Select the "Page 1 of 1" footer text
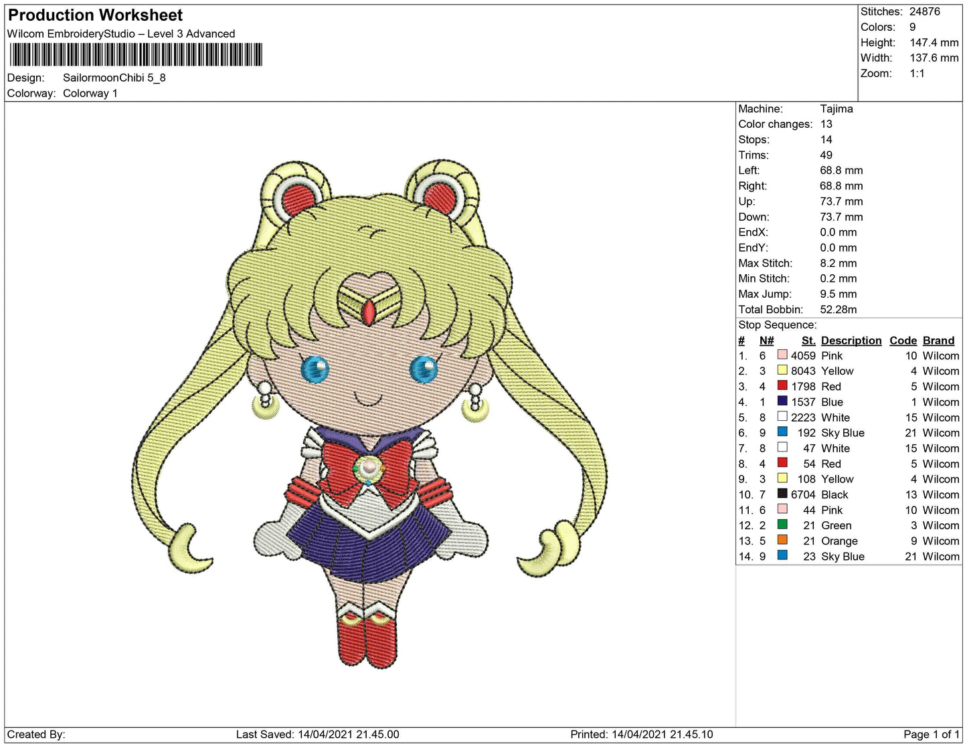This screenshot has width=967, height=744. [x=932, y=734]
